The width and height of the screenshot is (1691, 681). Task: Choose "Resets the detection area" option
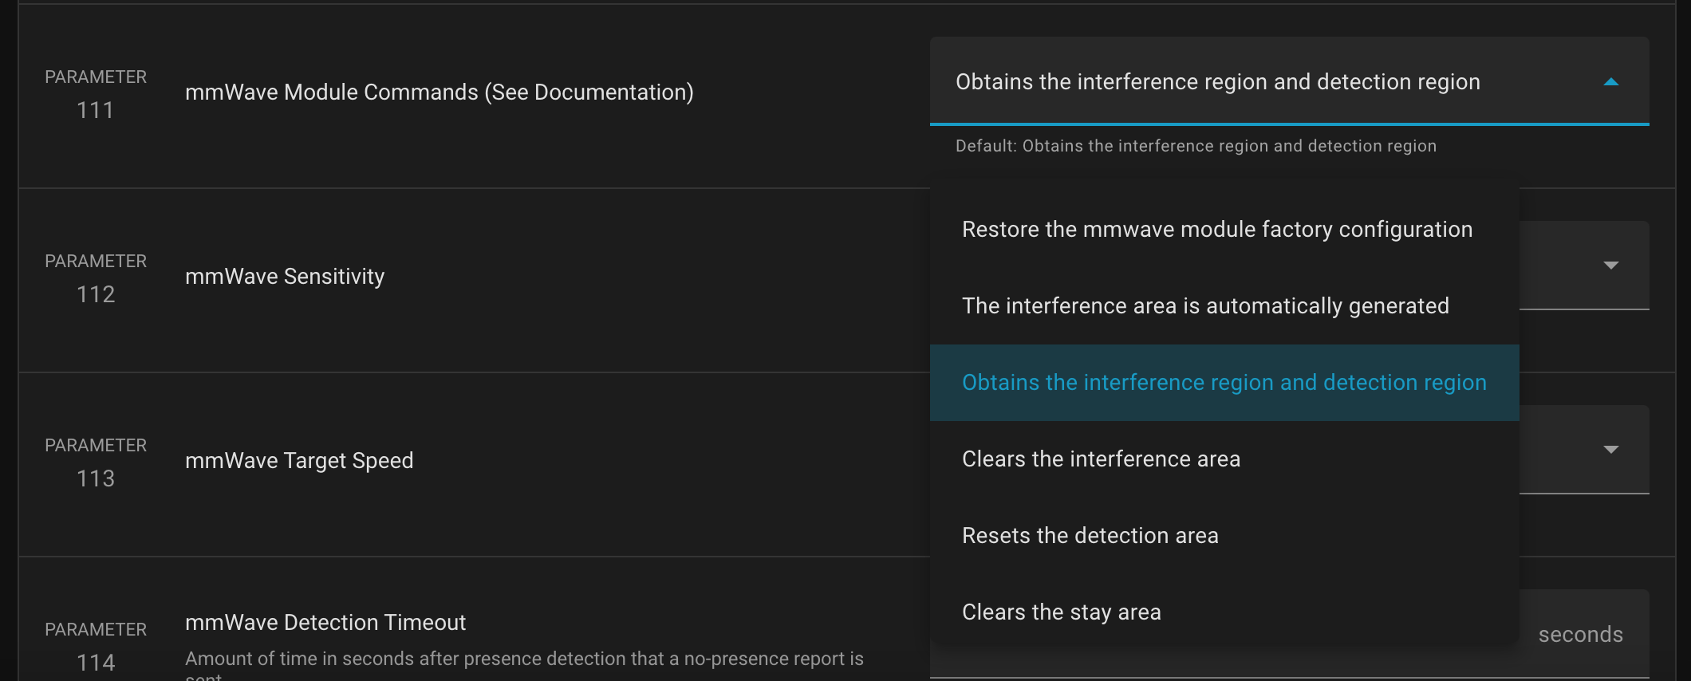tap(1090, 536)
